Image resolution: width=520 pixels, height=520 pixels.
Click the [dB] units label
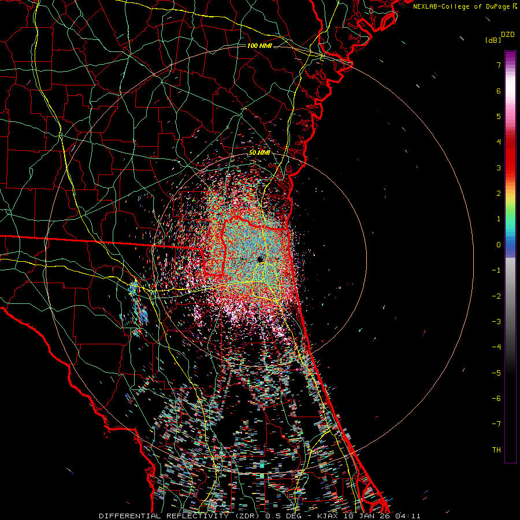click(x=493, y=40)
